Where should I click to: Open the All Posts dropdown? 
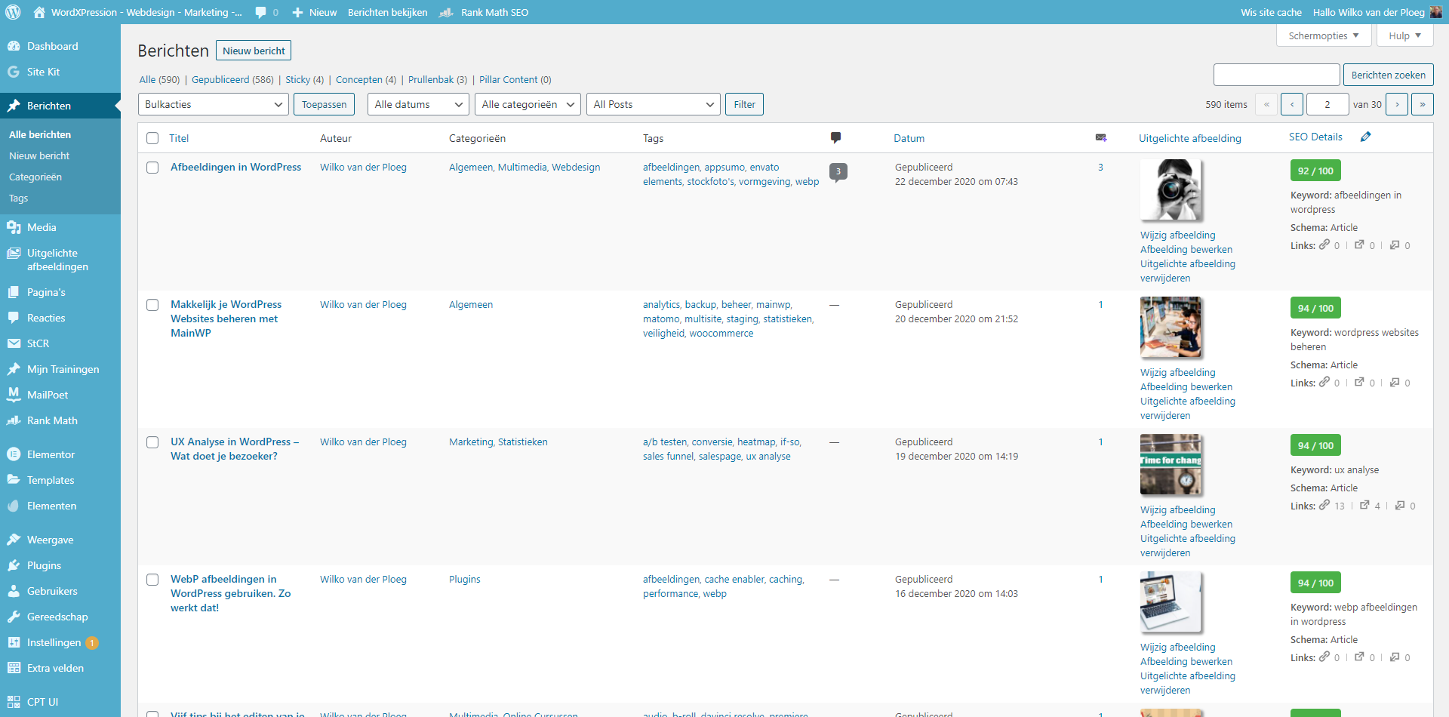(653, 104)
